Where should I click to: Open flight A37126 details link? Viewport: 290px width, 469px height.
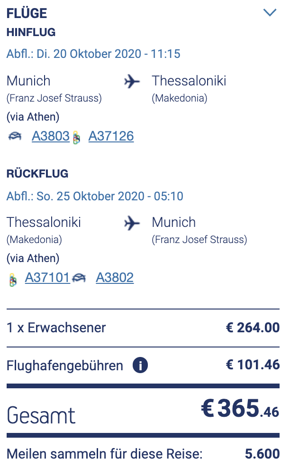(111, 137)
